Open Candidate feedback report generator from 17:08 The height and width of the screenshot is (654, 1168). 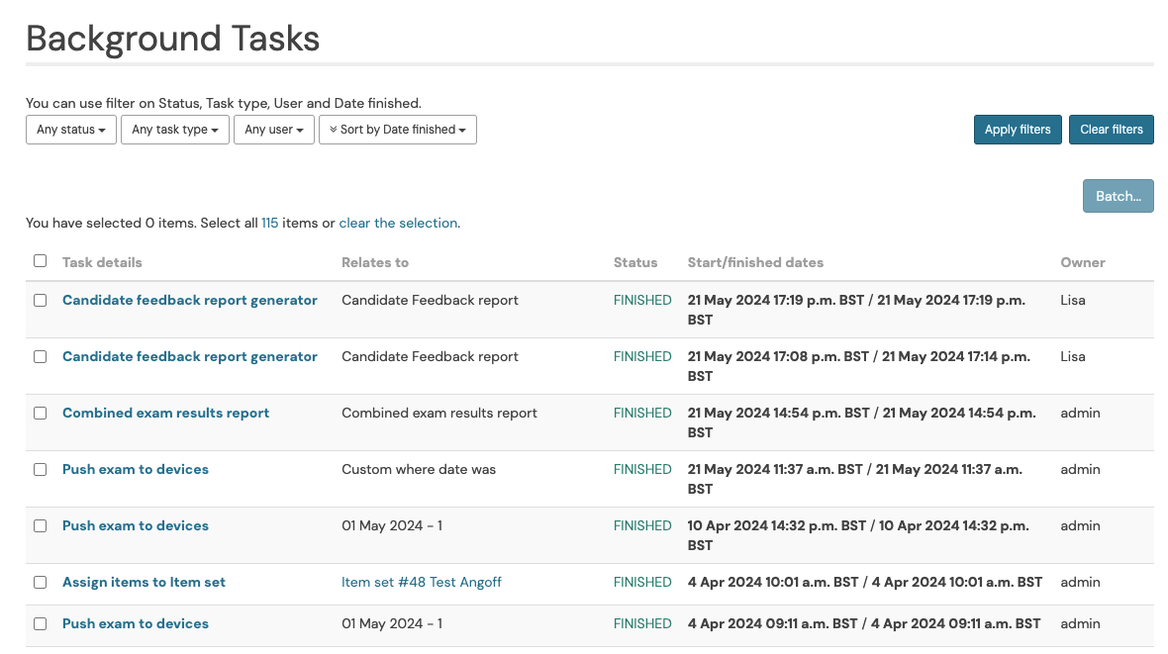click(x=189, y=357)
